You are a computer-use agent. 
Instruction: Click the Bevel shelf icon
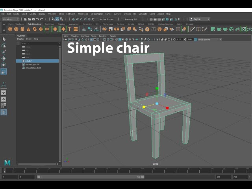point(147,29)
